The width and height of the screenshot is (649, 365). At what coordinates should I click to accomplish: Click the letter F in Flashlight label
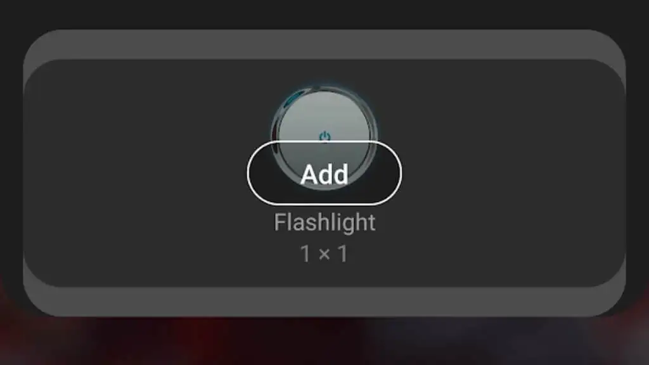point(280,222)
